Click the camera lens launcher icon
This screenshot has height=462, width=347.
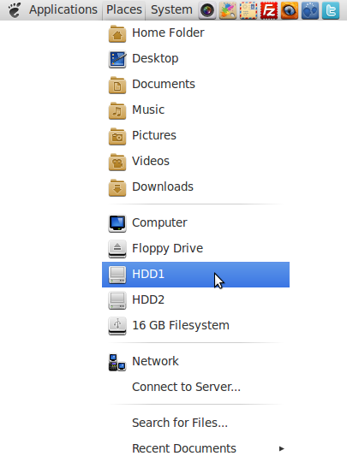coord(207,10)
